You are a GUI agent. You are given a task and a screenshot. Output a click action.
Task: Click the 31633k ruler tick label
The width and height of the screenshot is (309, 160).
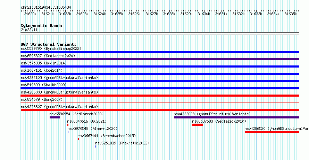[256, 14]
